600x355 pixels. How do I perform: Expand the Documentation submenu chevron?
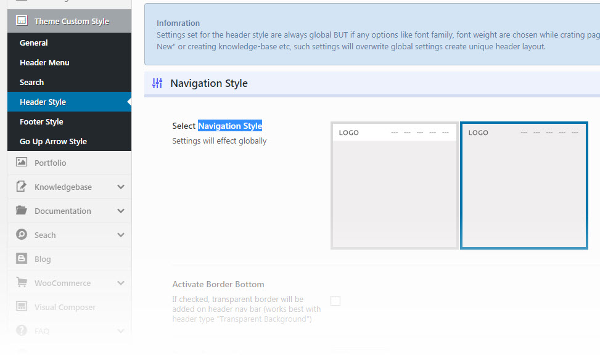tap(120, 211)
